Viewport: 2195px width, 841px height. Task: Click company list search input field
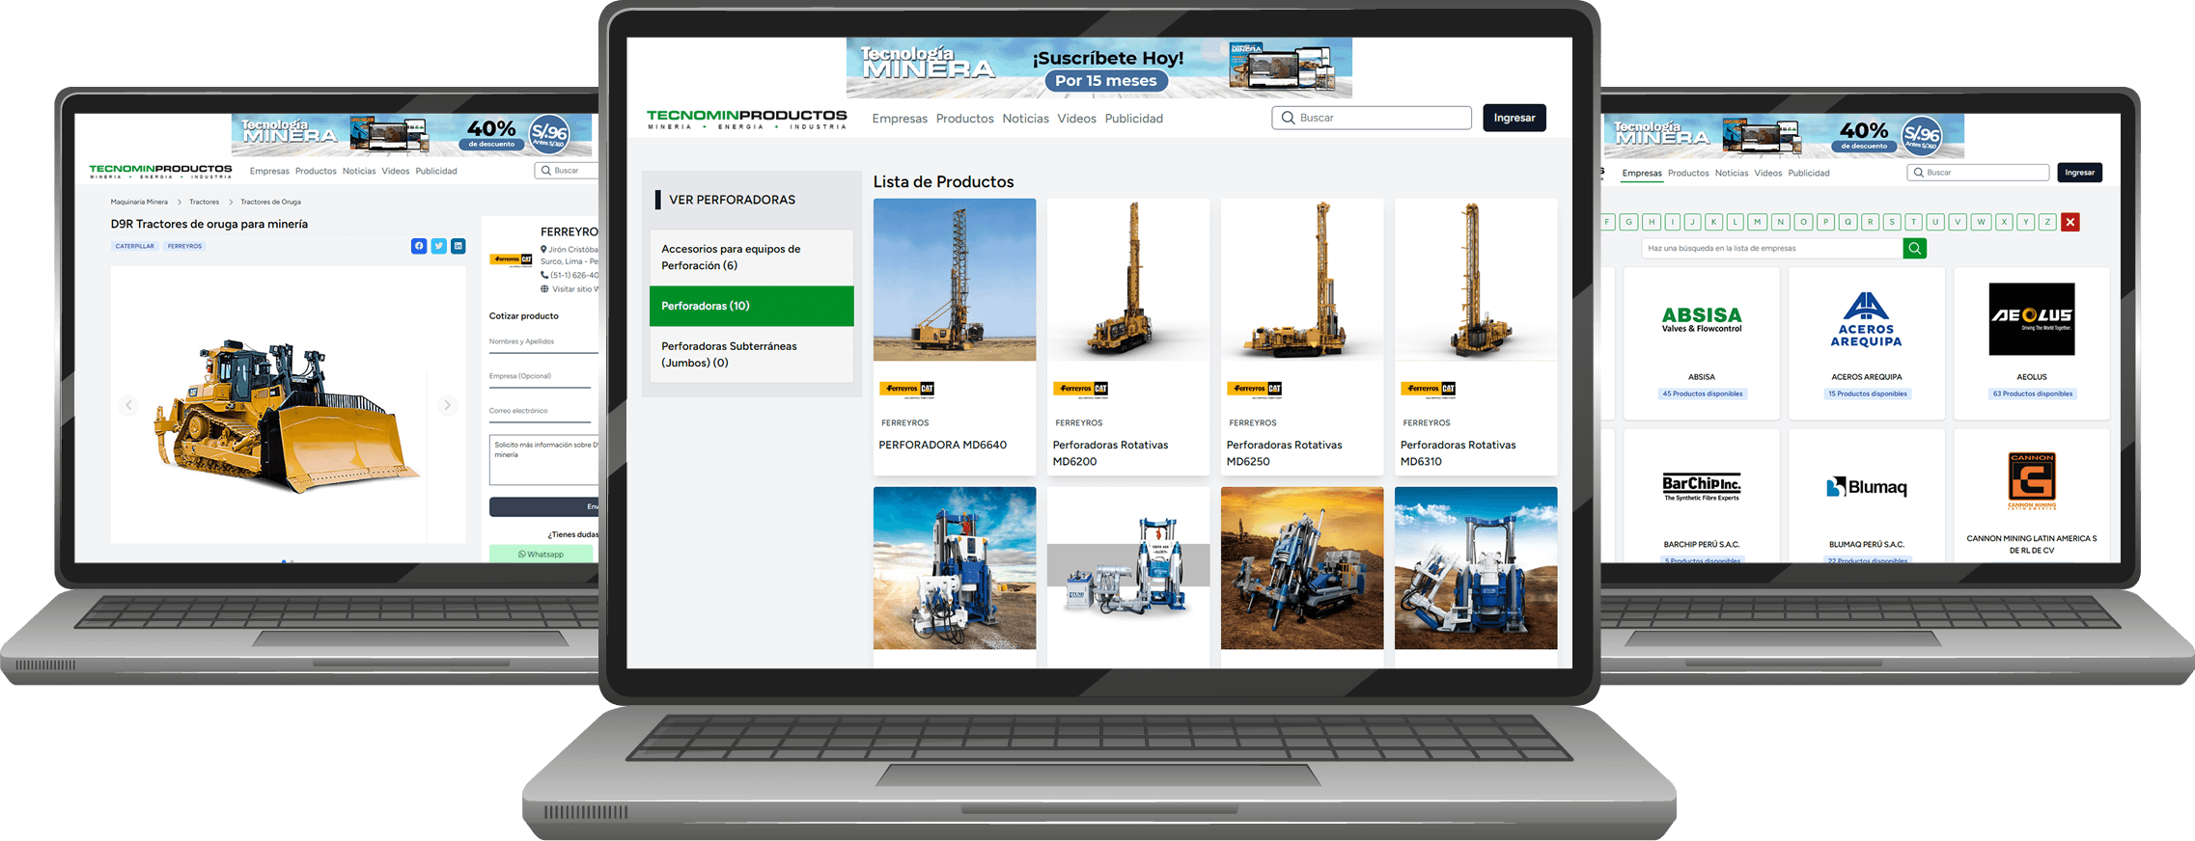point(1772,248)
